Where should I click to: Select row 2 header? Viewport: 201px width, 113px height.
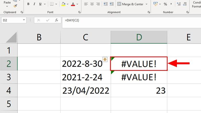click(9, 64)
